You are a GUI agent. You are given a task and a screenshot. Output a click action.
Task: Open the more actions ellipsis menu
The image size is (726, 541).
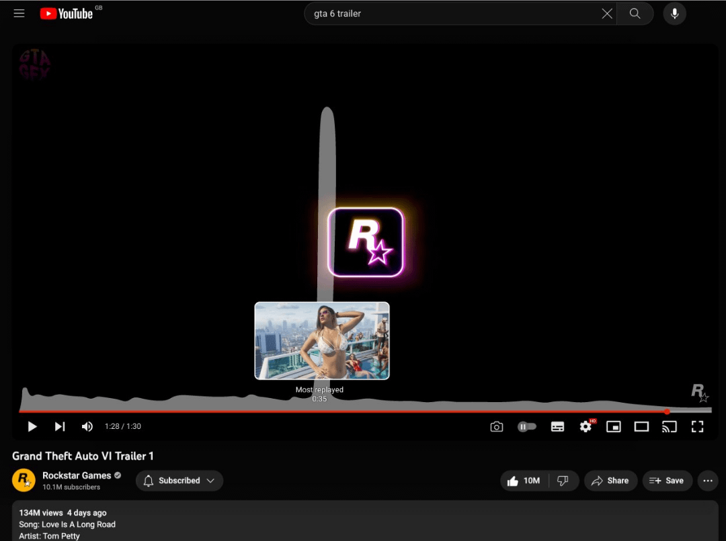[x=707, y=481]
